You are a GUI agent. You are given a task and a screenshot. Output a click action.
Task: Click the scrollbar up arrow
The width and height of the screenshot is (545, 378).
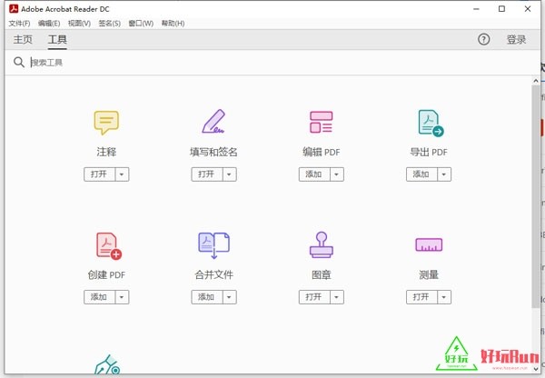click(x=536, y=81)
